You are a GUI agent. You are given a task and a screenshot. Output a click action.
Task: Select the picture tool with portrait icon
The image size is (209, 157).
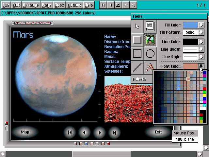point(150,40)
